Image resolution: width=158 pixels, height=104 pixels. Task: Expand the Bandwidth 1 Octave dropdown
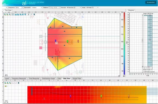(37, 8)
